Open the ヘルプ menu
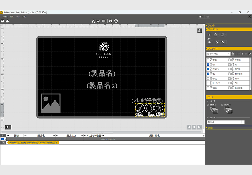 [25, 16]
